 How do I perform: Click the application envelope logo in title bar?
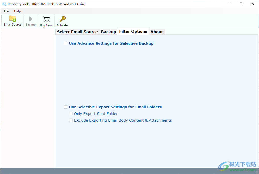coord(4,4)
